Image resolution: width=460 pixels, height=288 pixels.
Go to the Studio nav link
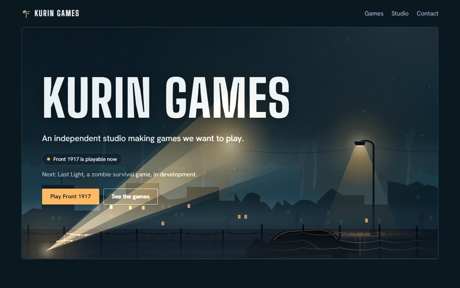pos(400,14)
